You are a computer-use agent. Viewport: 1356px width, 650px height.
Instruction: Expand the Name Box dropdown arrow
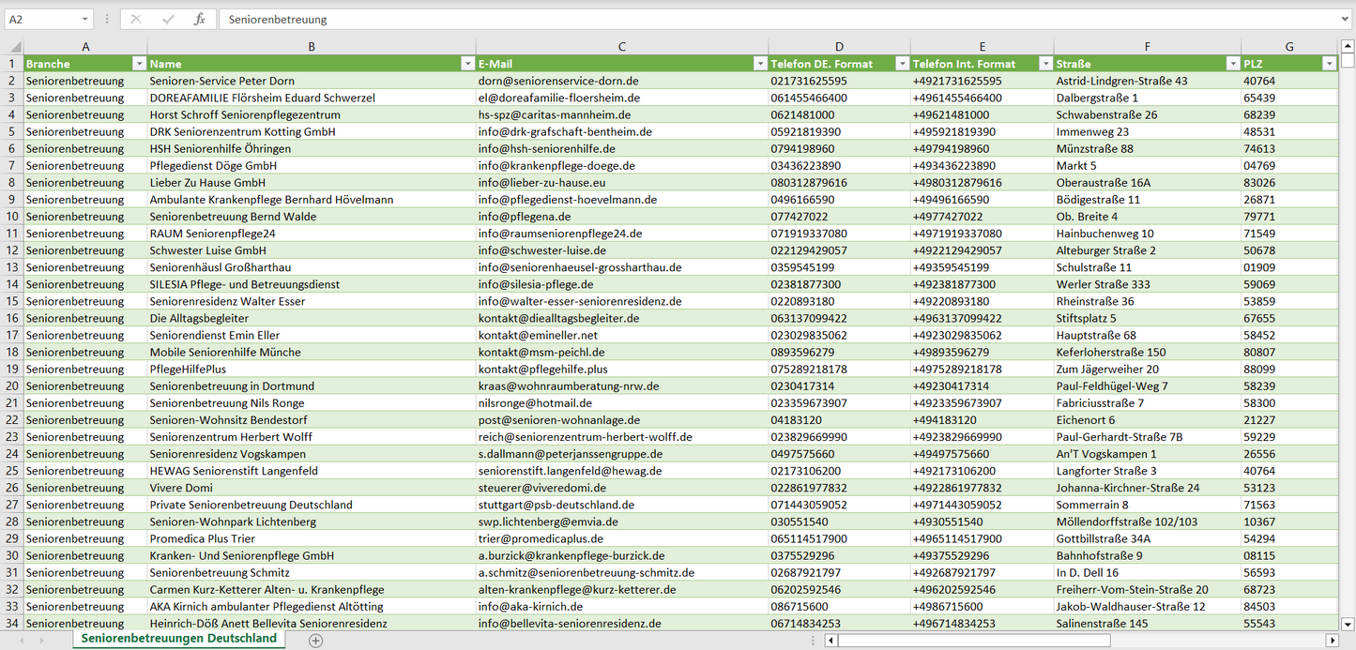tap(84, 19)
